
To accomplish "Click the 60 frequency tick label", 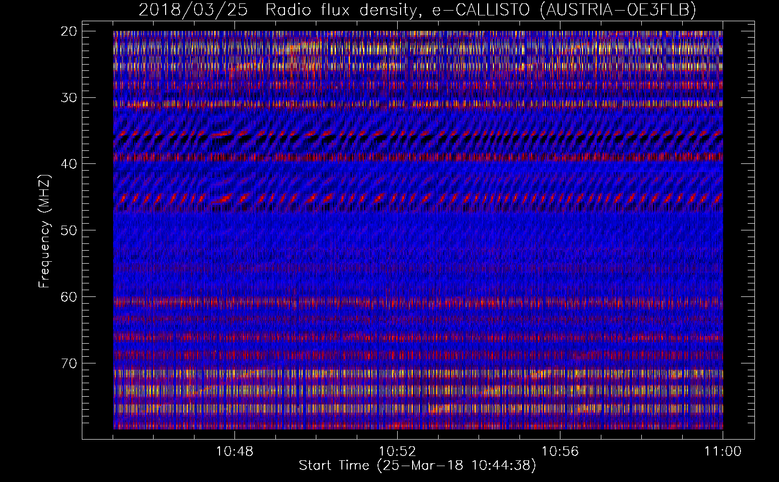I will click(69, 297).
